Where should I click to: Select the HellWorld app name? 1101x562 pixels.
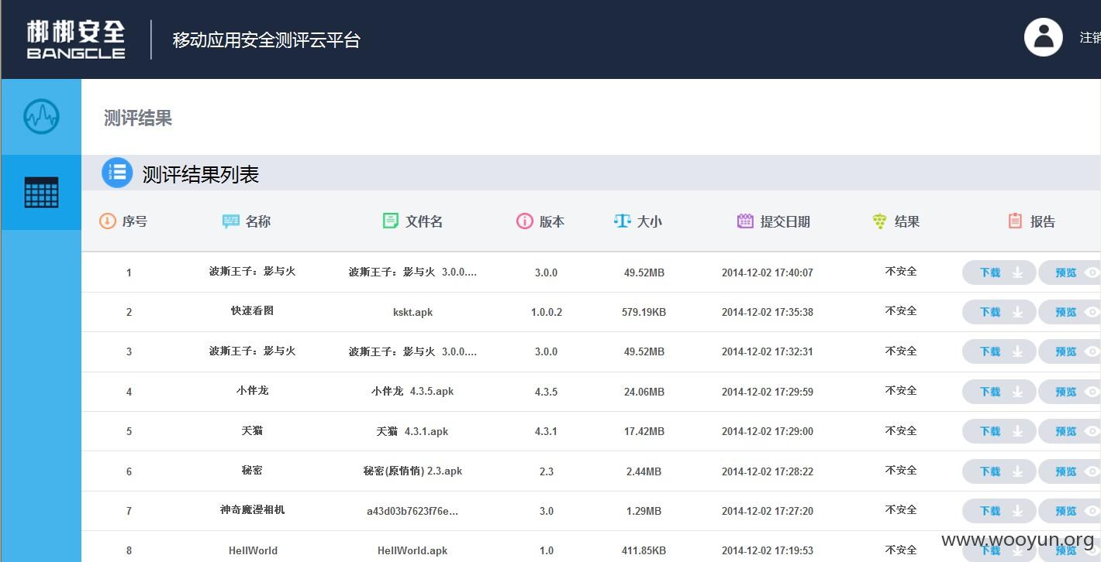coord(253,550)
